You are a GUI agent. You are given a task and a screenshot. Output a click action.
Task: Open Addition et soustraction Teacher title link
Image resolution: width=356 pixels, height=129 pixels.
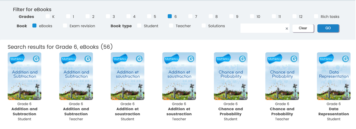point(179,111)
